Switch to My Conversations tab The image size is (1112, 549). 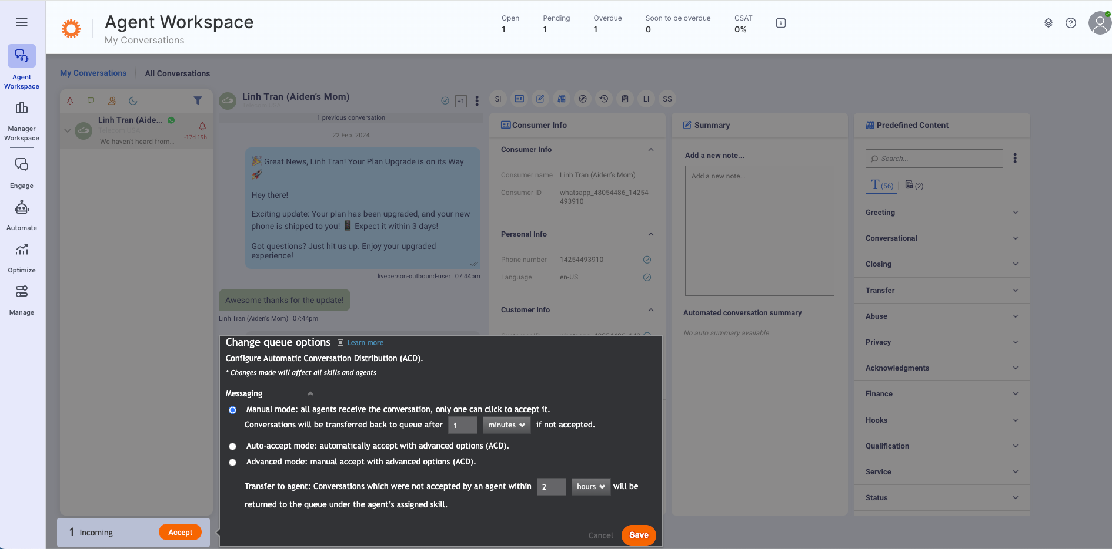point(93,73)
